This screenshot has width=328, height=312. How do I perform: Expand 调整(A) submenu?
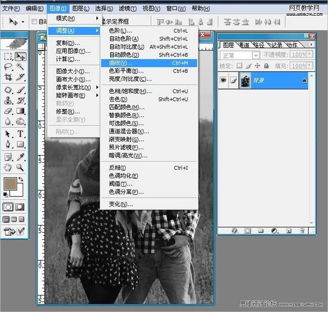(x=74, y=31)
